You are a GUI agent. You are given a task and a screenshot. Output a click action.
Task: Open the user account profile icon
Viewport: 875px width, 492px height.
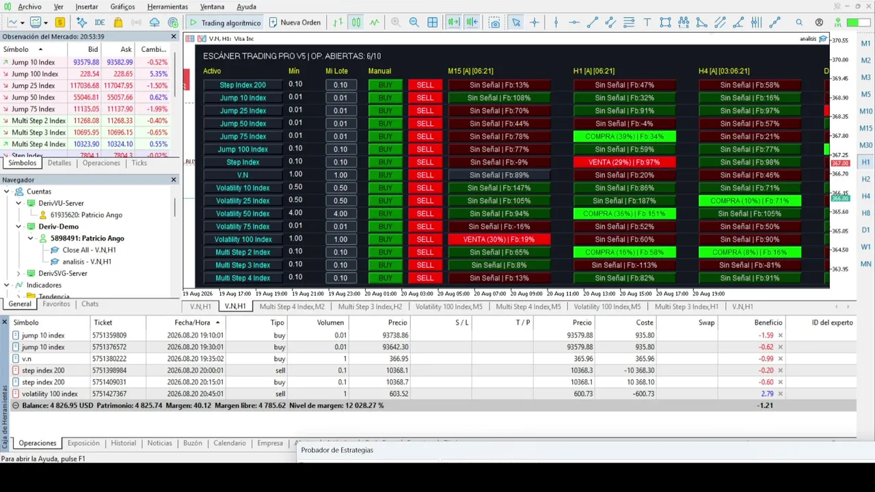[819, 23]
